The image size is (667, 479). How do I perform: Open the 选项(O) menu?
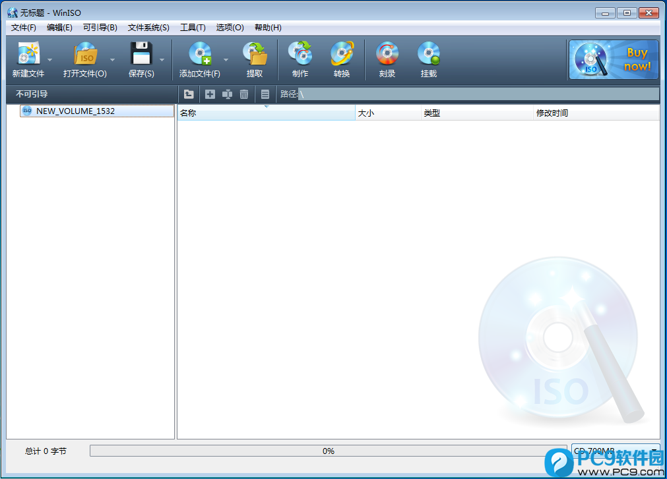click(230, 28)
